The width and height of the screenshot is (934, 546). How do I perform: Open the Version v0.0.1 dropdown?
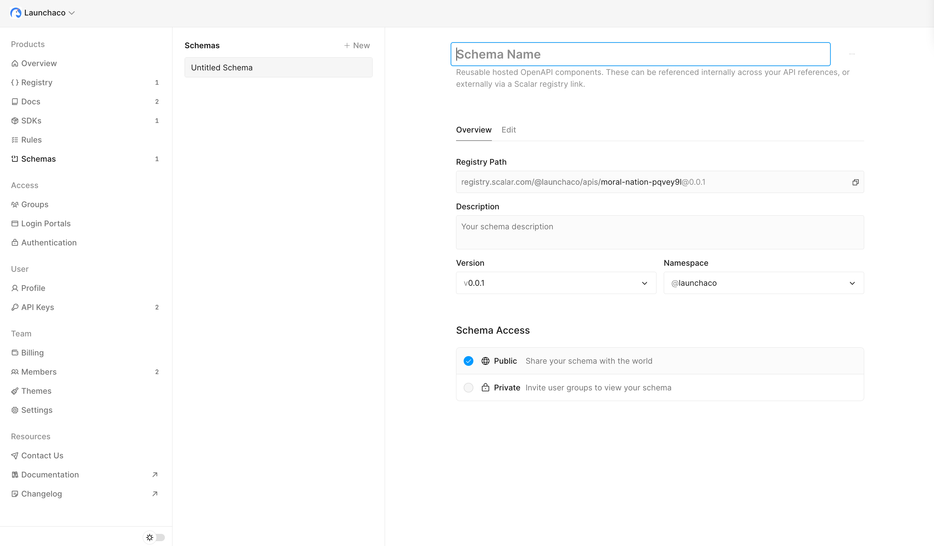click(x=555, y=283)
